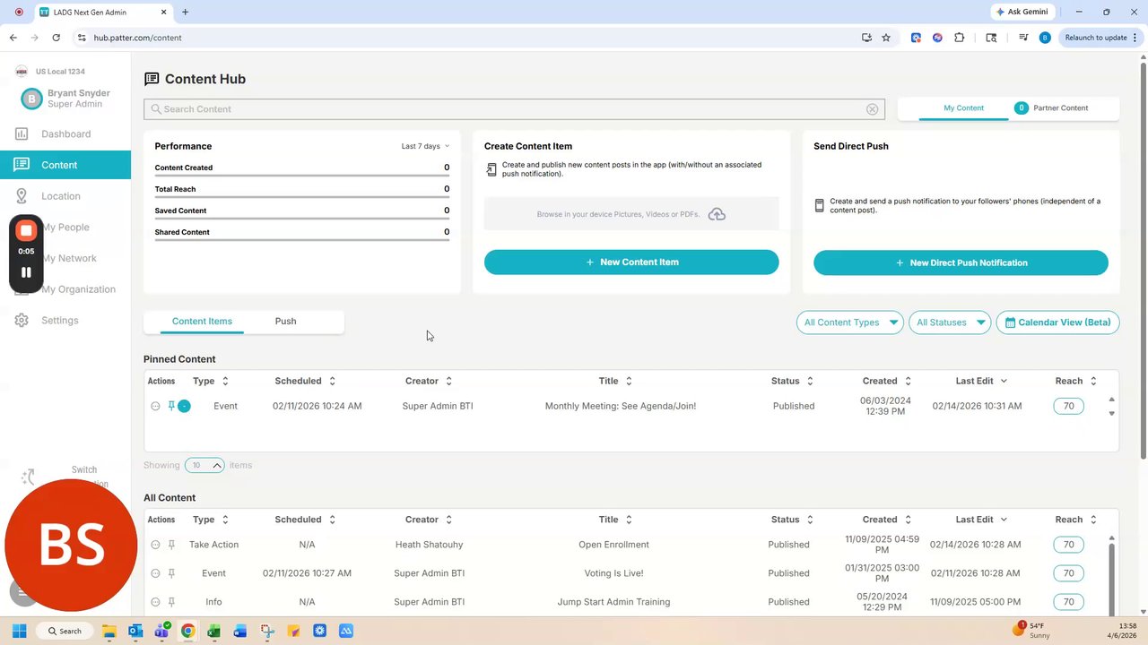Screen dimensions: 1148x645
Task: Open Excel from the taskbar
Action: click(x=214, y=631)
